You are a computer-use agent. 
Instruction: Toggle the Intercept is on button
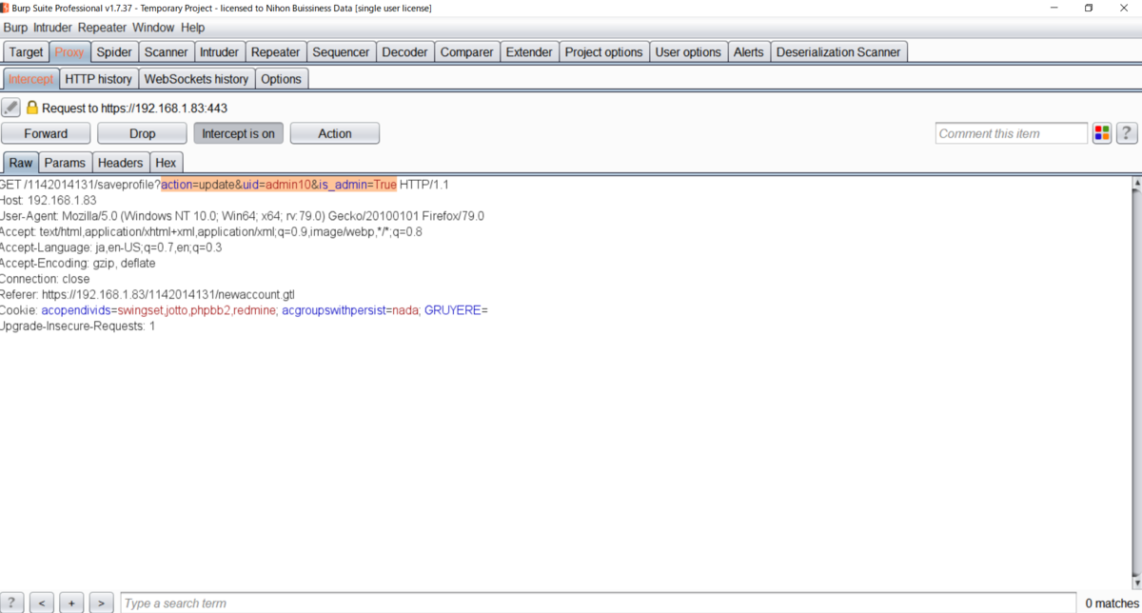238,133
